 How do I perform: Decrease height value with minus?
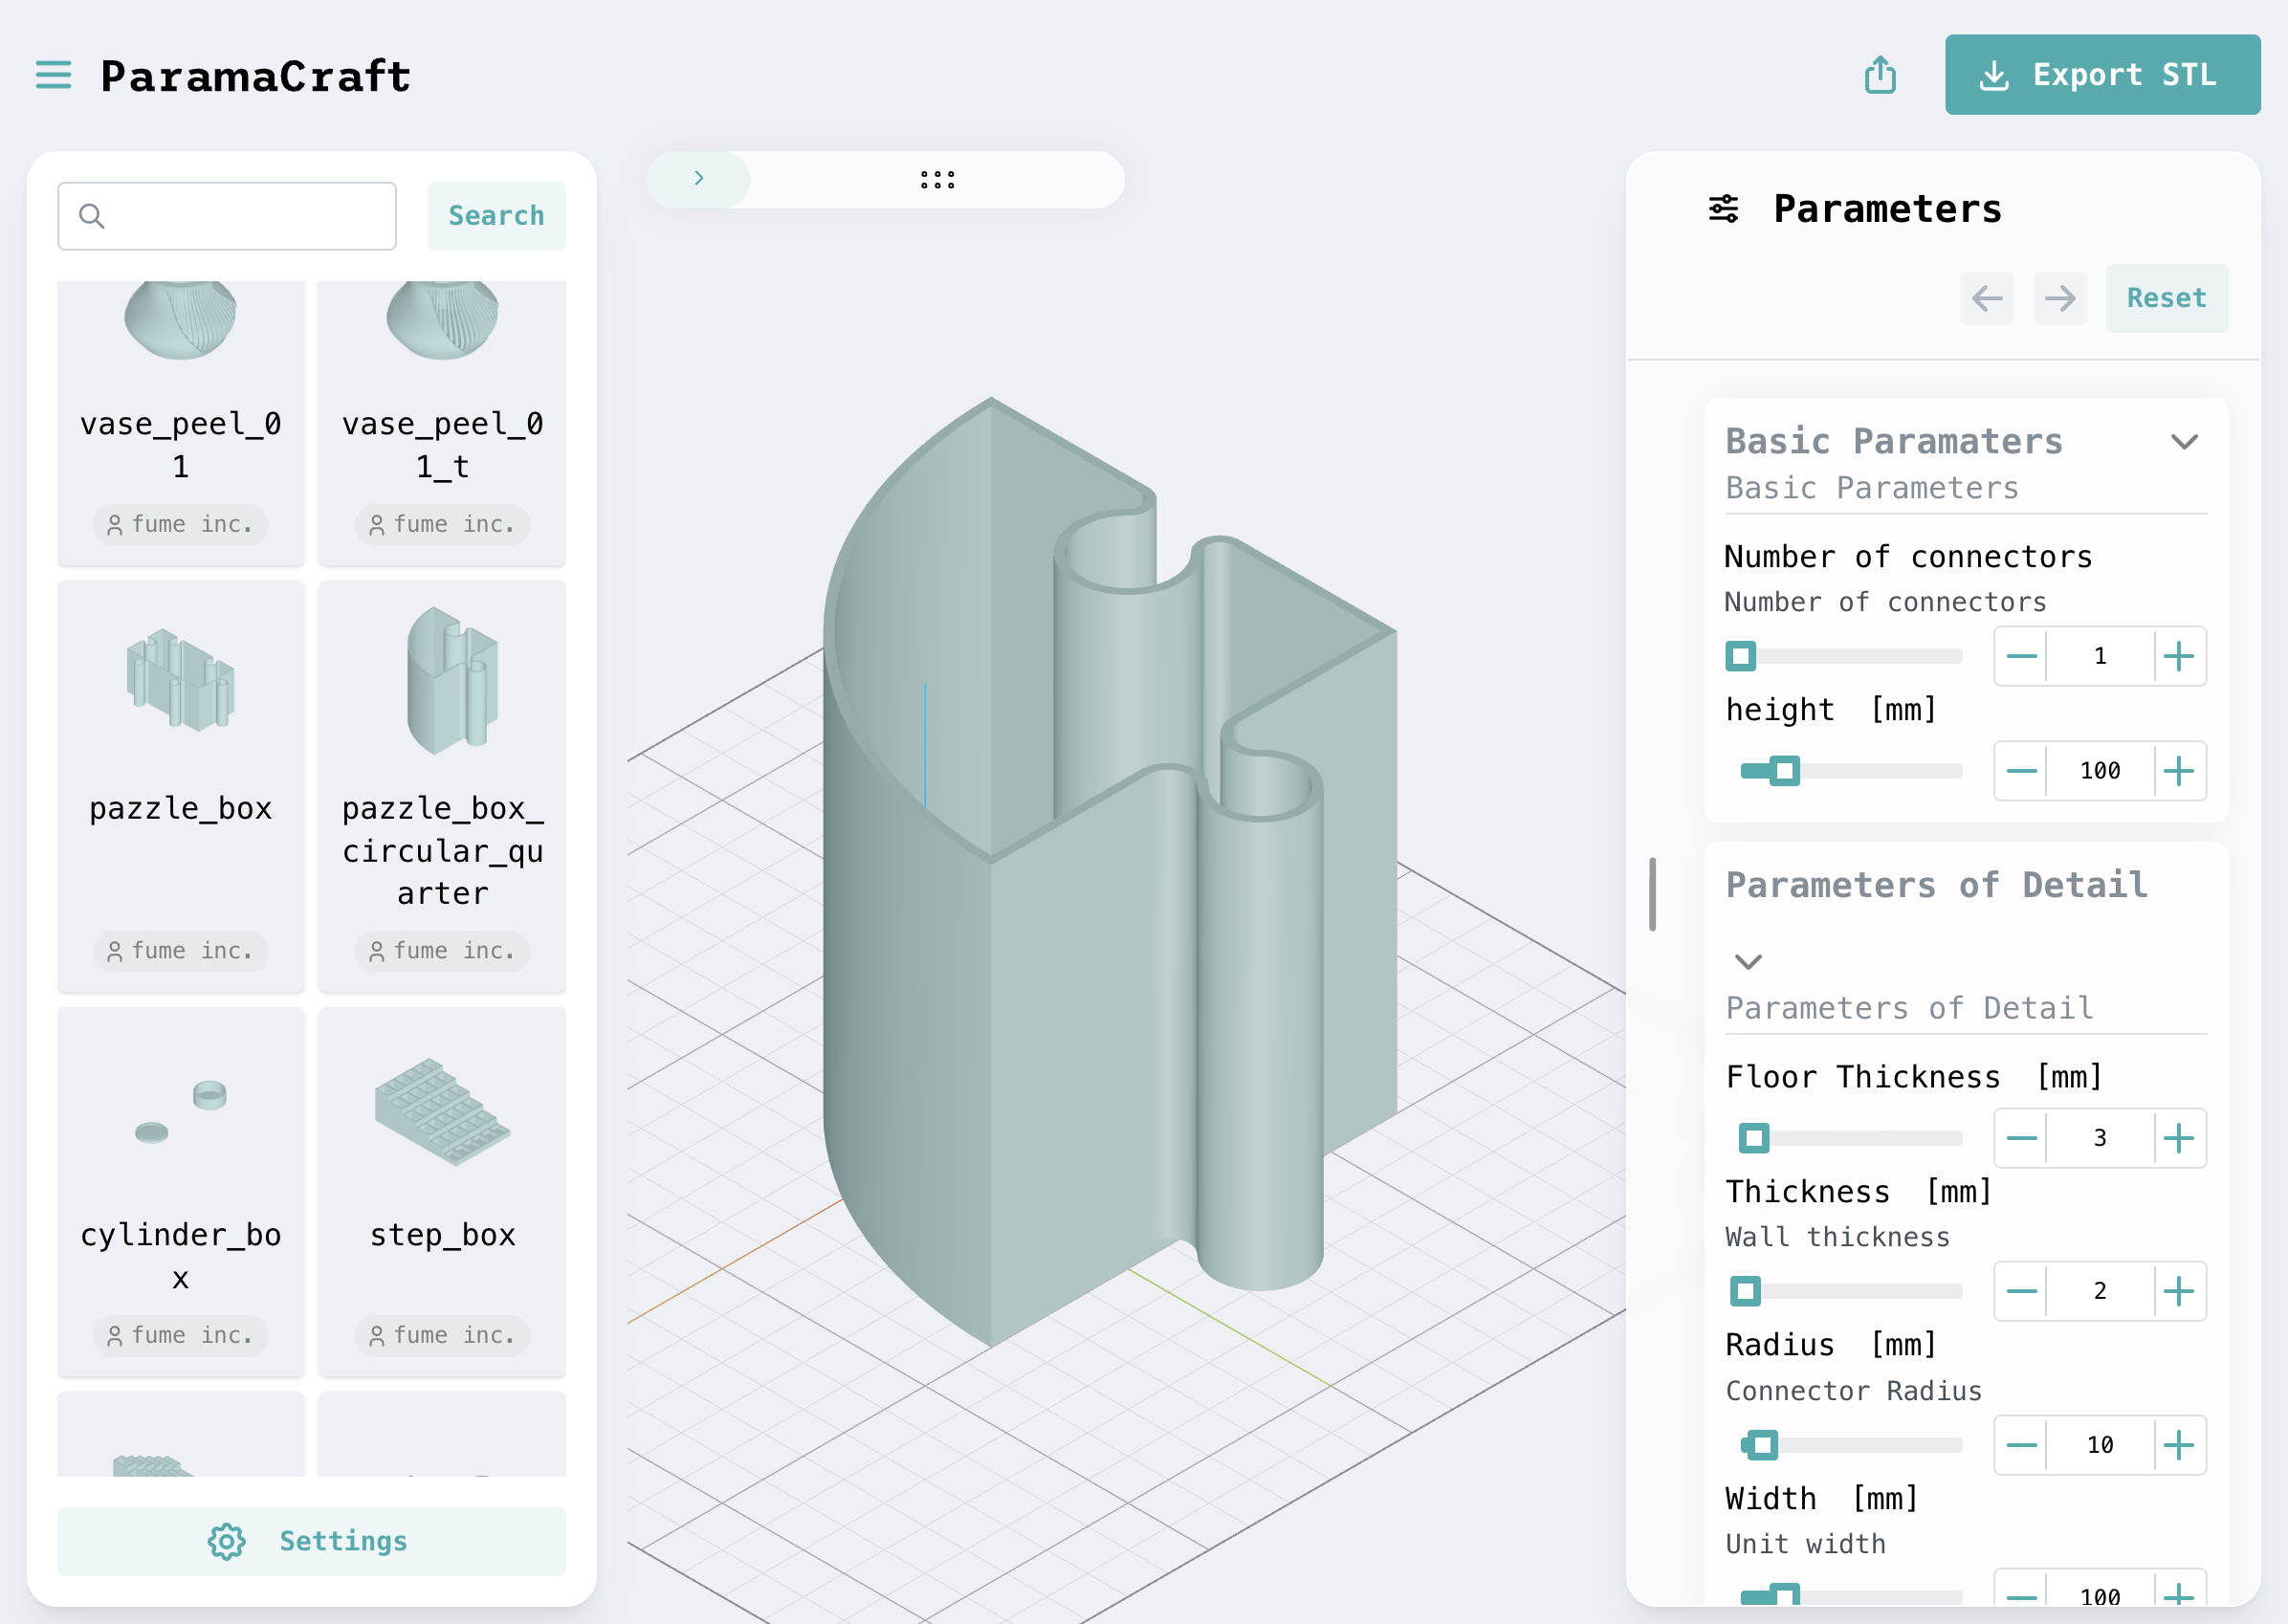[x=2021, y=771]
